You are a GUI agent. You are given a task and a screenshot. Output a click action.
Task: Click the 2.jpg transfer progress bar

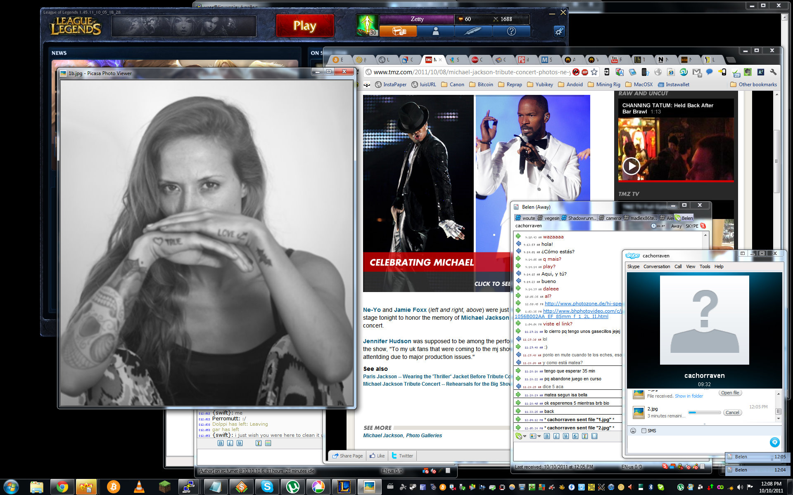(x=704, y=412)
